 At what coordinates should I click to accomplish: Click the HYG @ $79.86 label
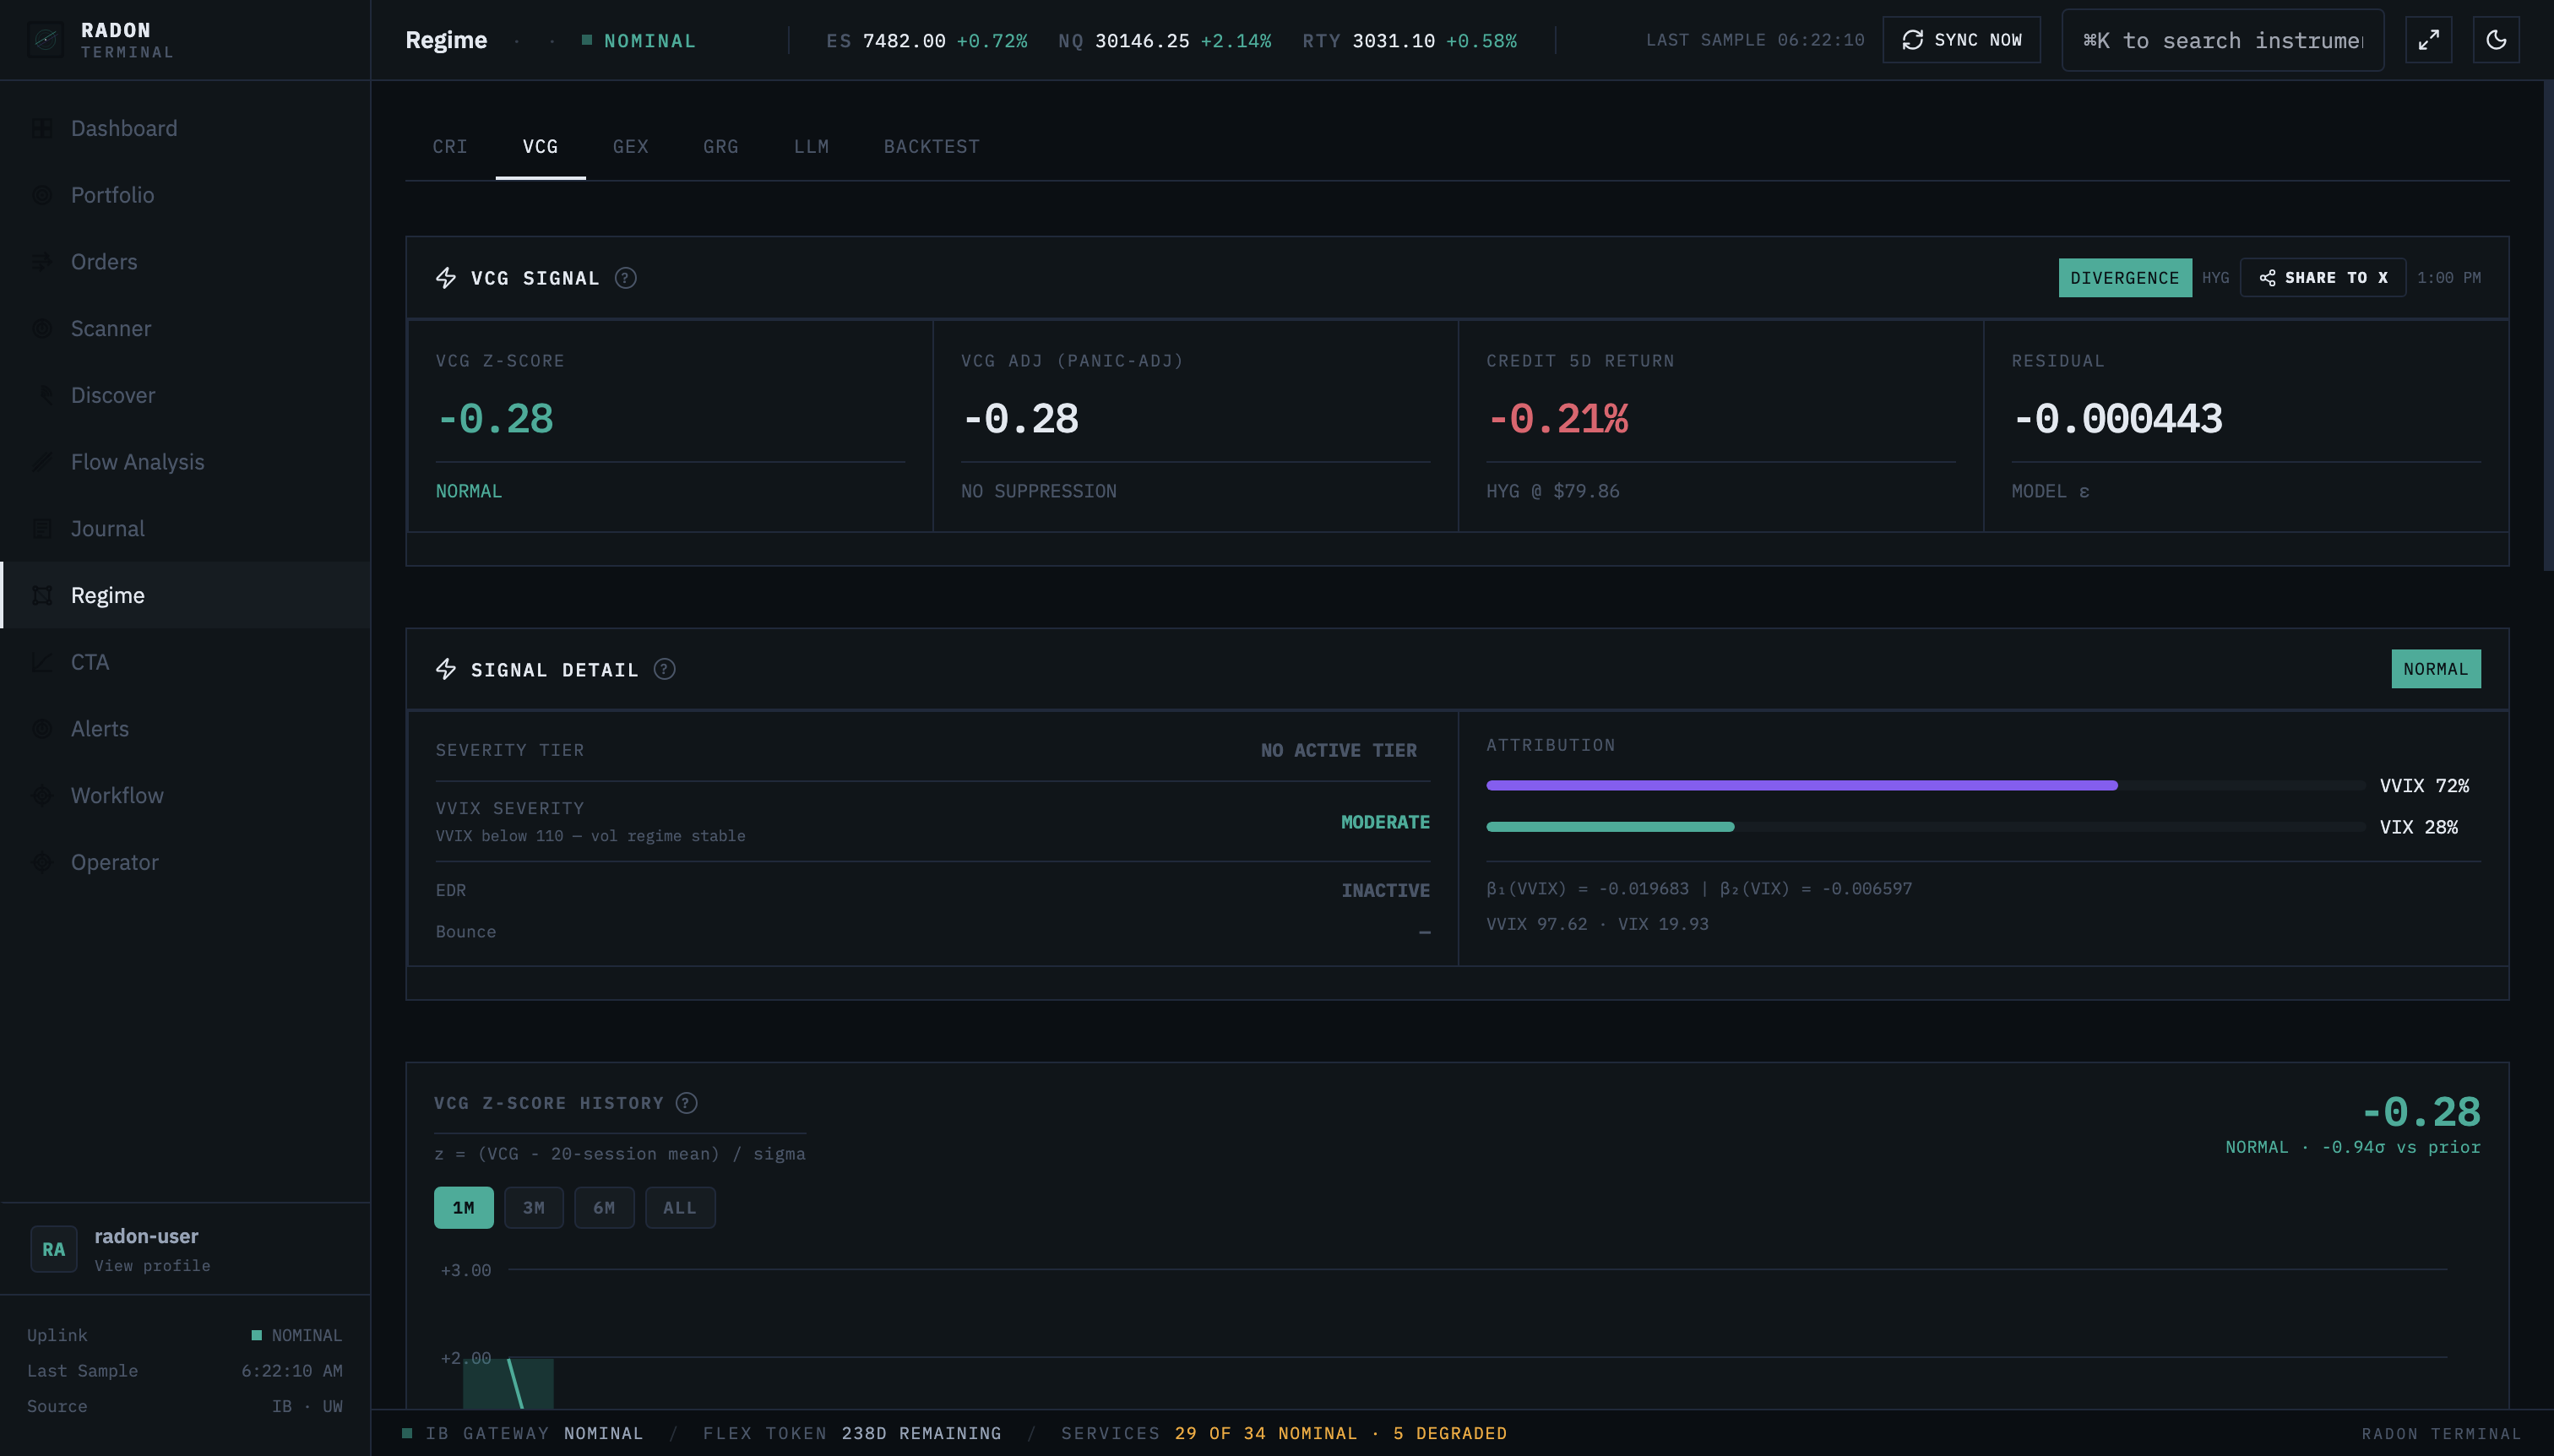click(x=1553, y=491)
